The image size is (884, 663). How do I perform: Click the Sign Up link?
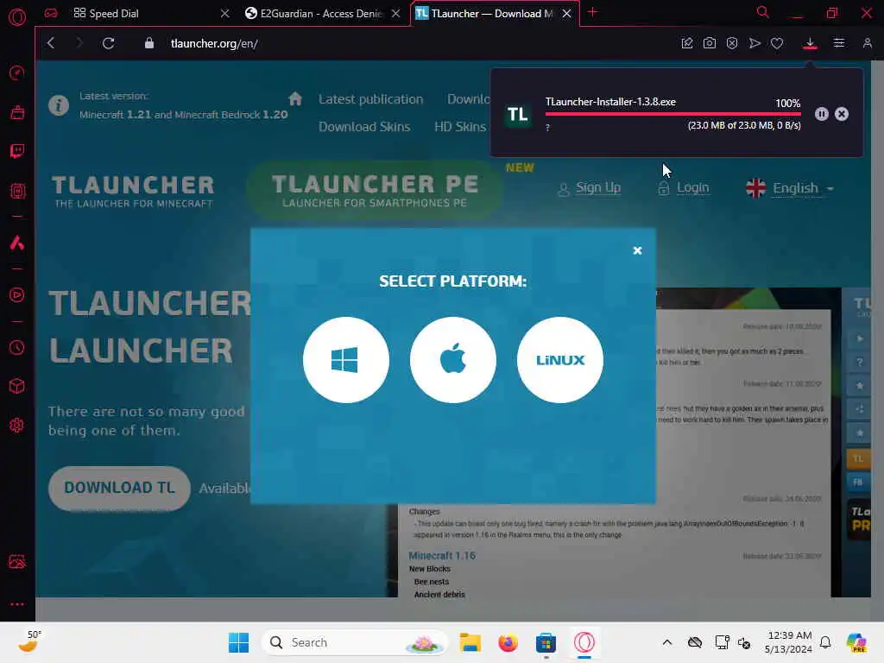pos(597,187)
